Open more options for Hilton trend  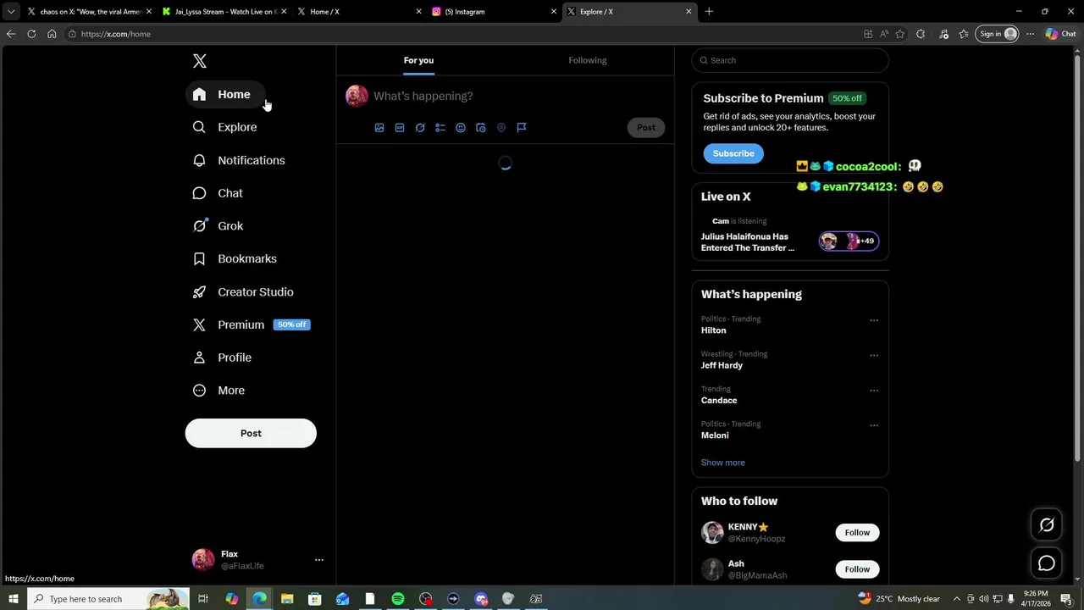point(874,320)
